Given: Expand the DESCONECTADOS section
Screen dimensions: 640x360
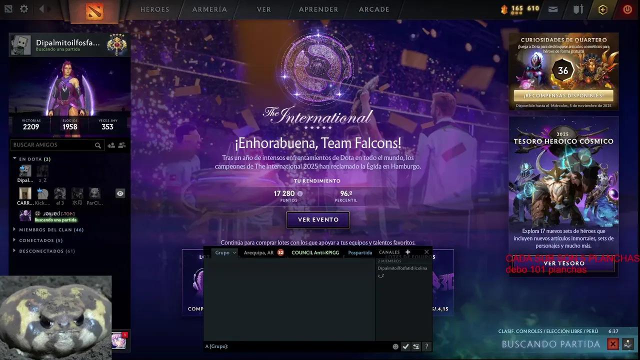Looking at the screenshot, I should click(44, 251).
